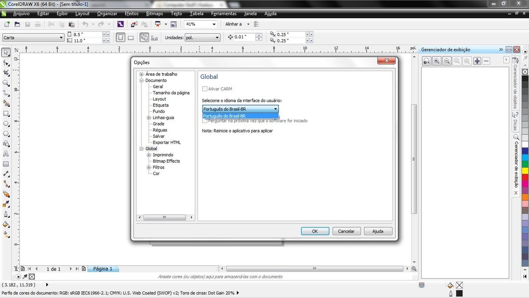This screenshot has width=529, height=298.
Task: Select the Text tool in the toolbox
Action: tap(6, 154)
